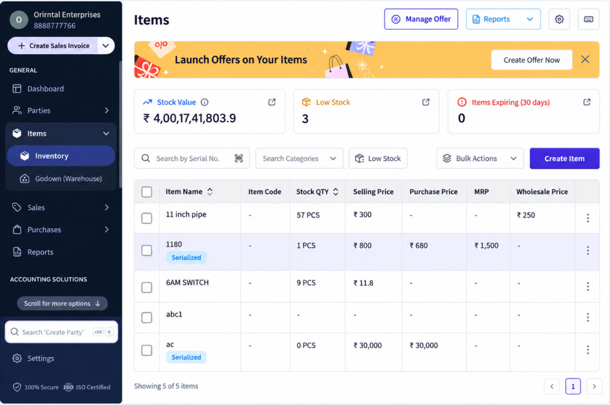Click the ₹ 1,500 MRP cell
Screen dimensions: 610x405
click(486, 245)
